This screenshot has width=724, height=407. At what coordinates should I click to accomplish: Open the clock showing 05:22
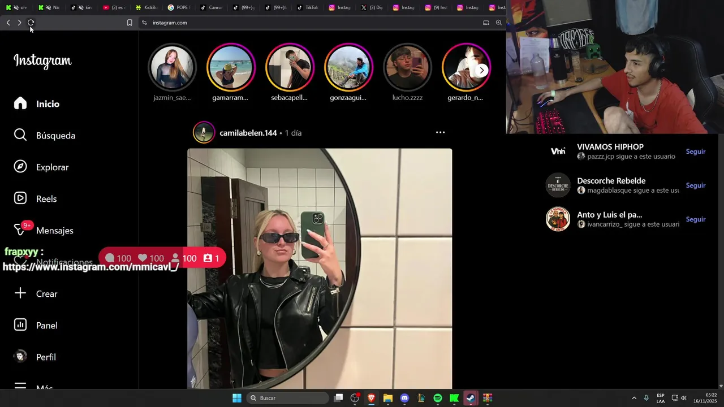pos(705,398)
